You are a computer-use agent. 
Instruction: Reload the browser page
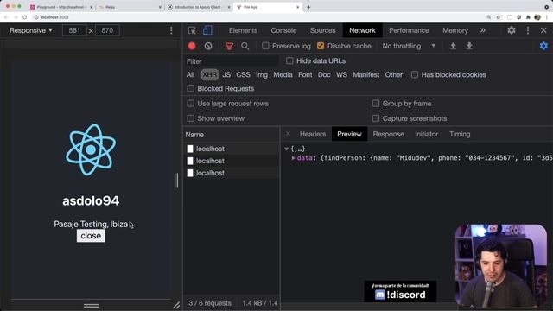click(x=25, y=17)
